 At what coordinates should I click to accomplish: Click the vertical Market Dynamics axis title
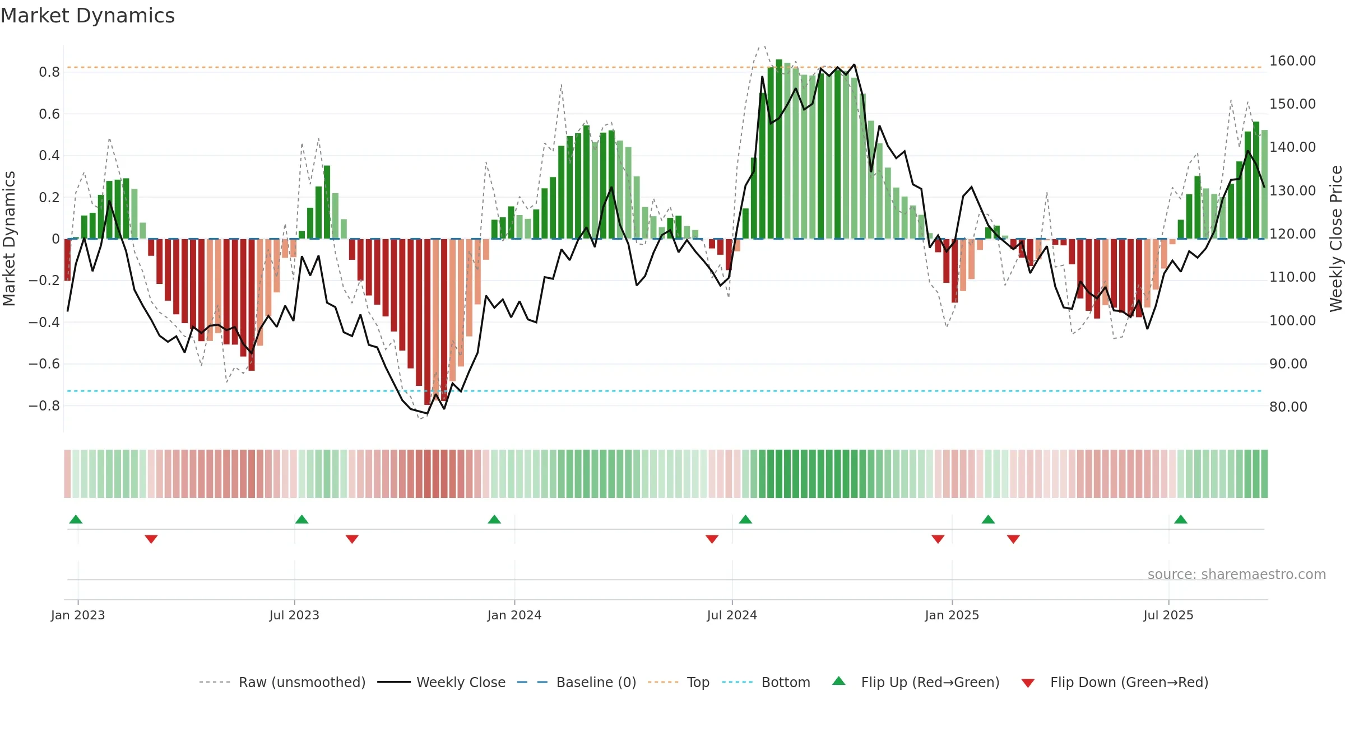pyautogui.click(x=9, y=239)
